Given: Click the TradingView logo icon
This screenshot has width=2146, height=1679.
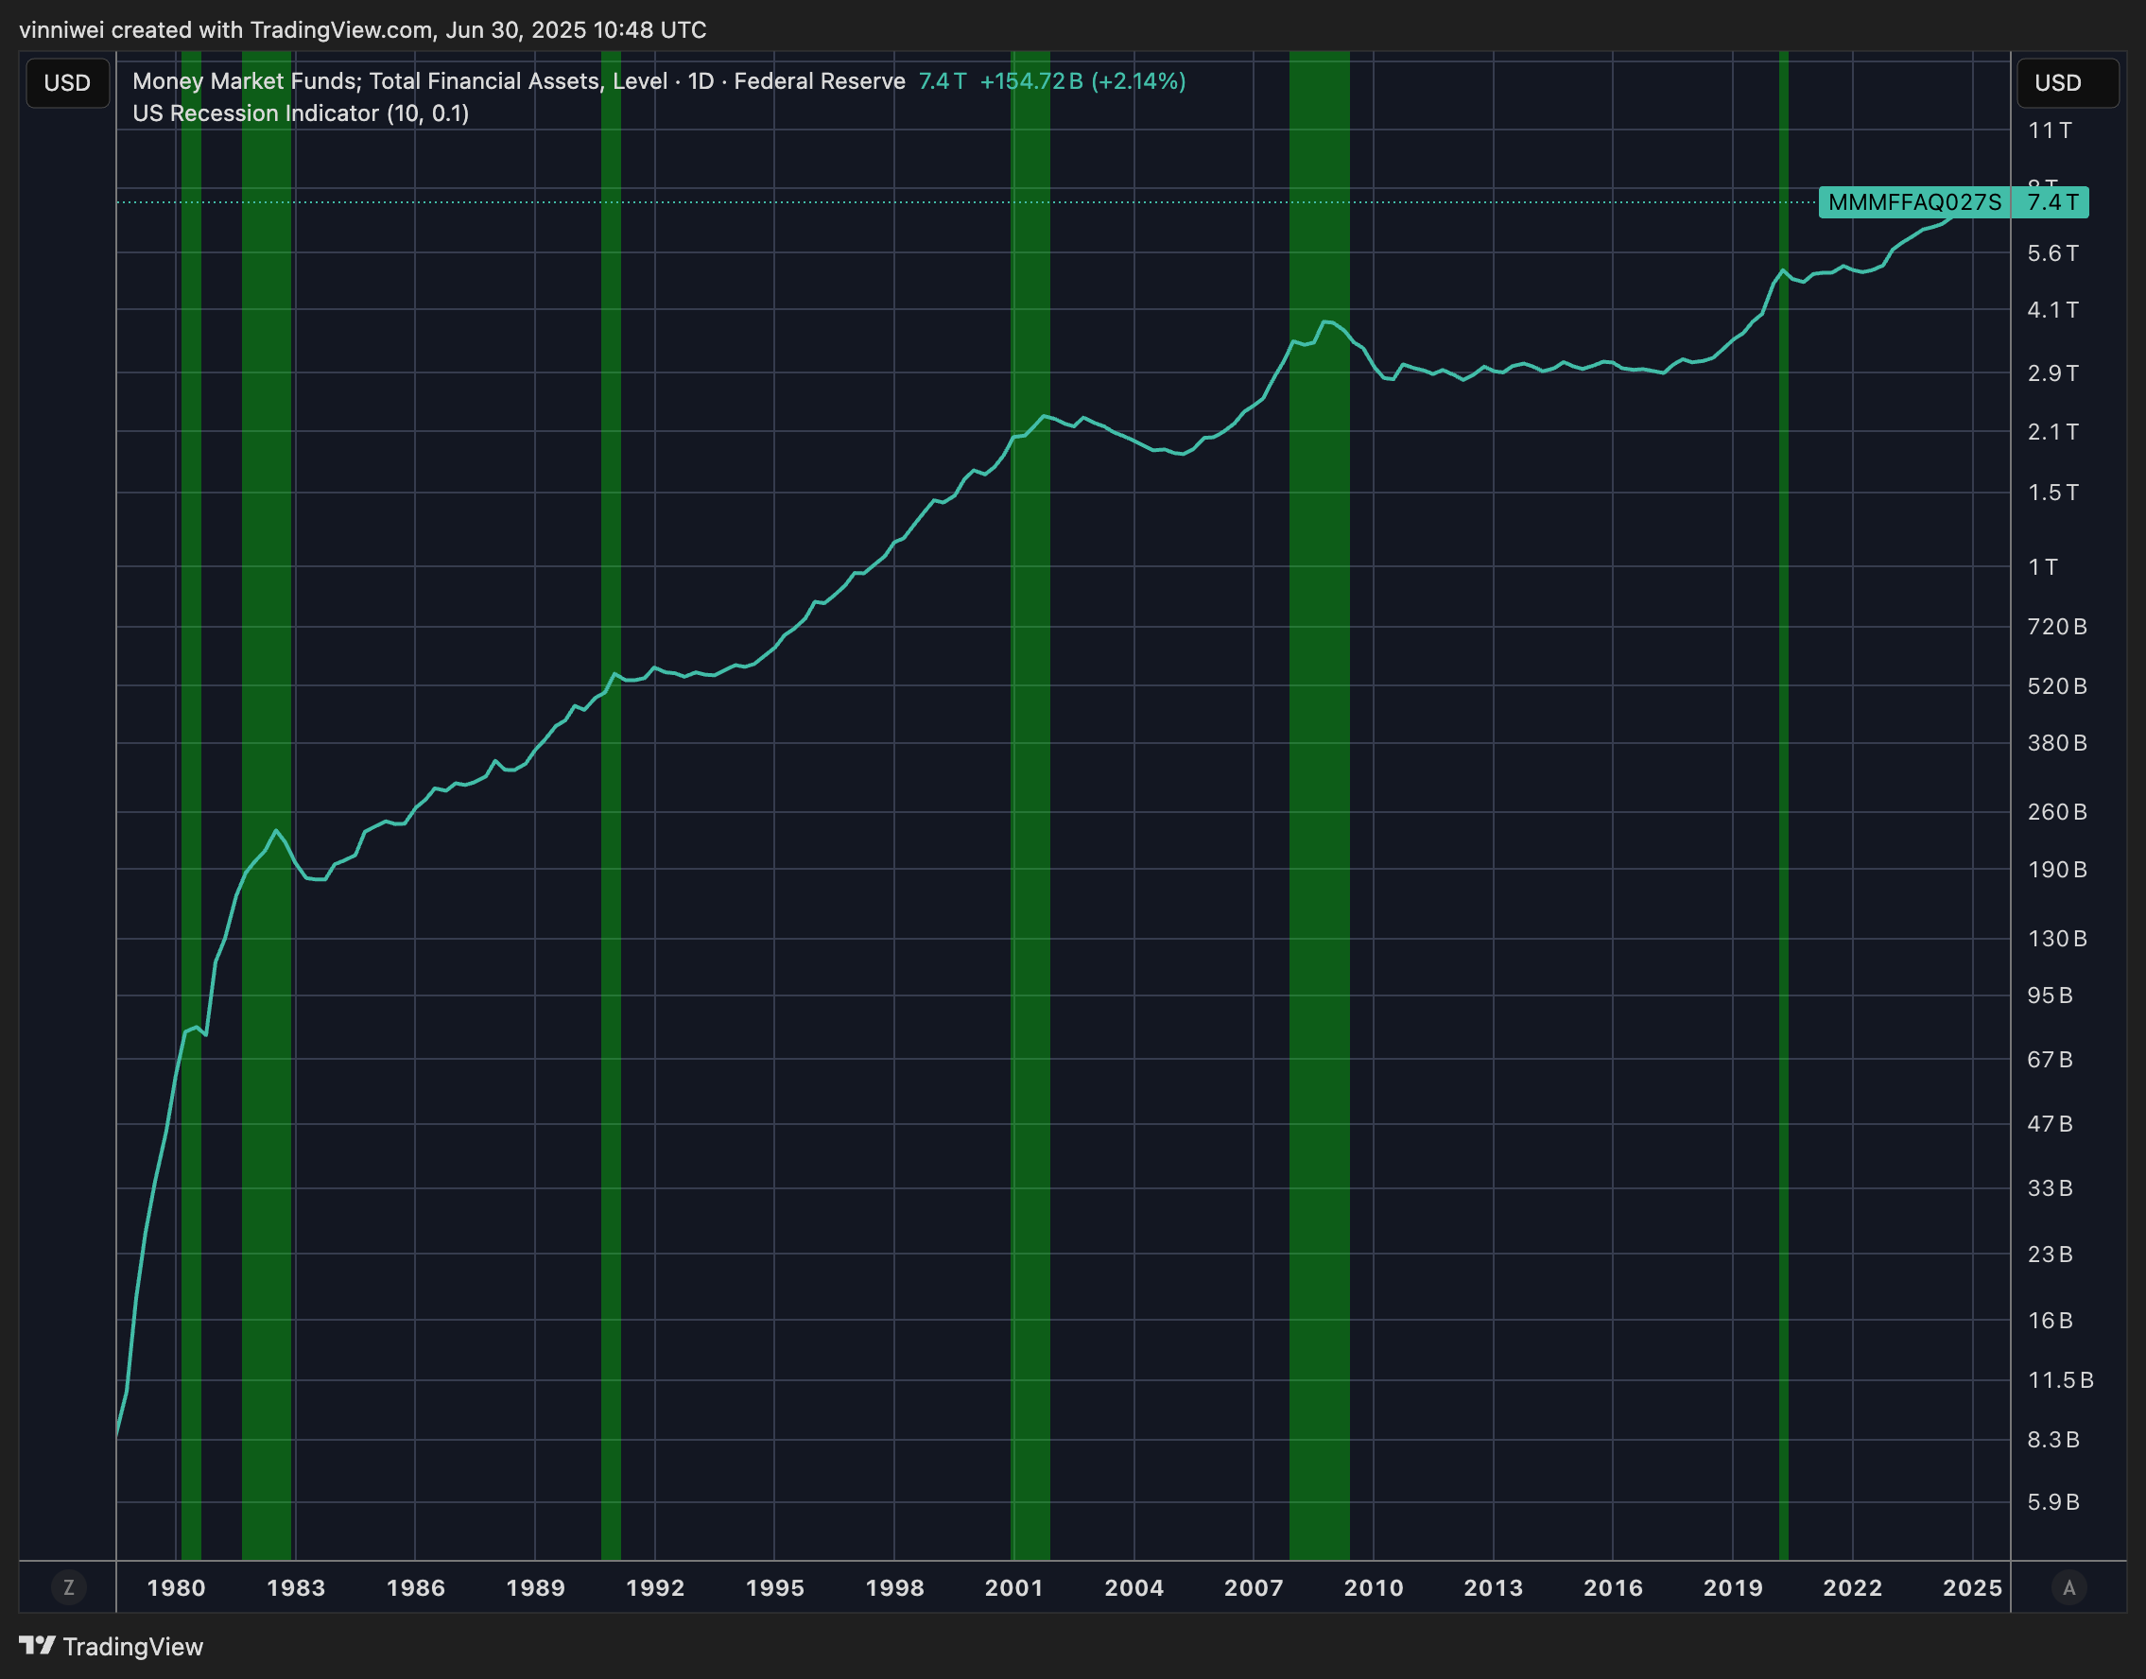Looking at the screenshot, I should [38, 1646].
